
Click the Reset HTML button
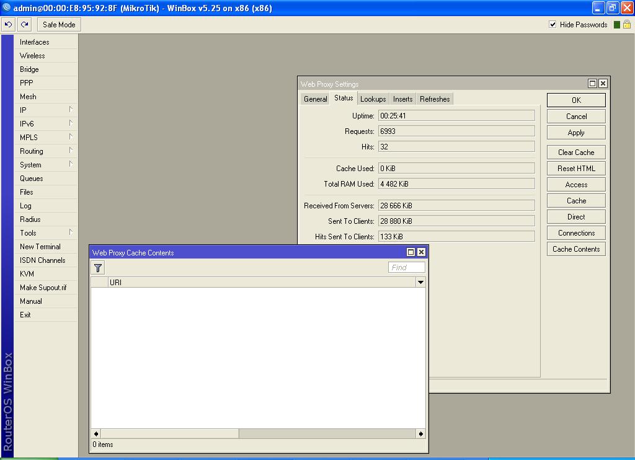576,169
